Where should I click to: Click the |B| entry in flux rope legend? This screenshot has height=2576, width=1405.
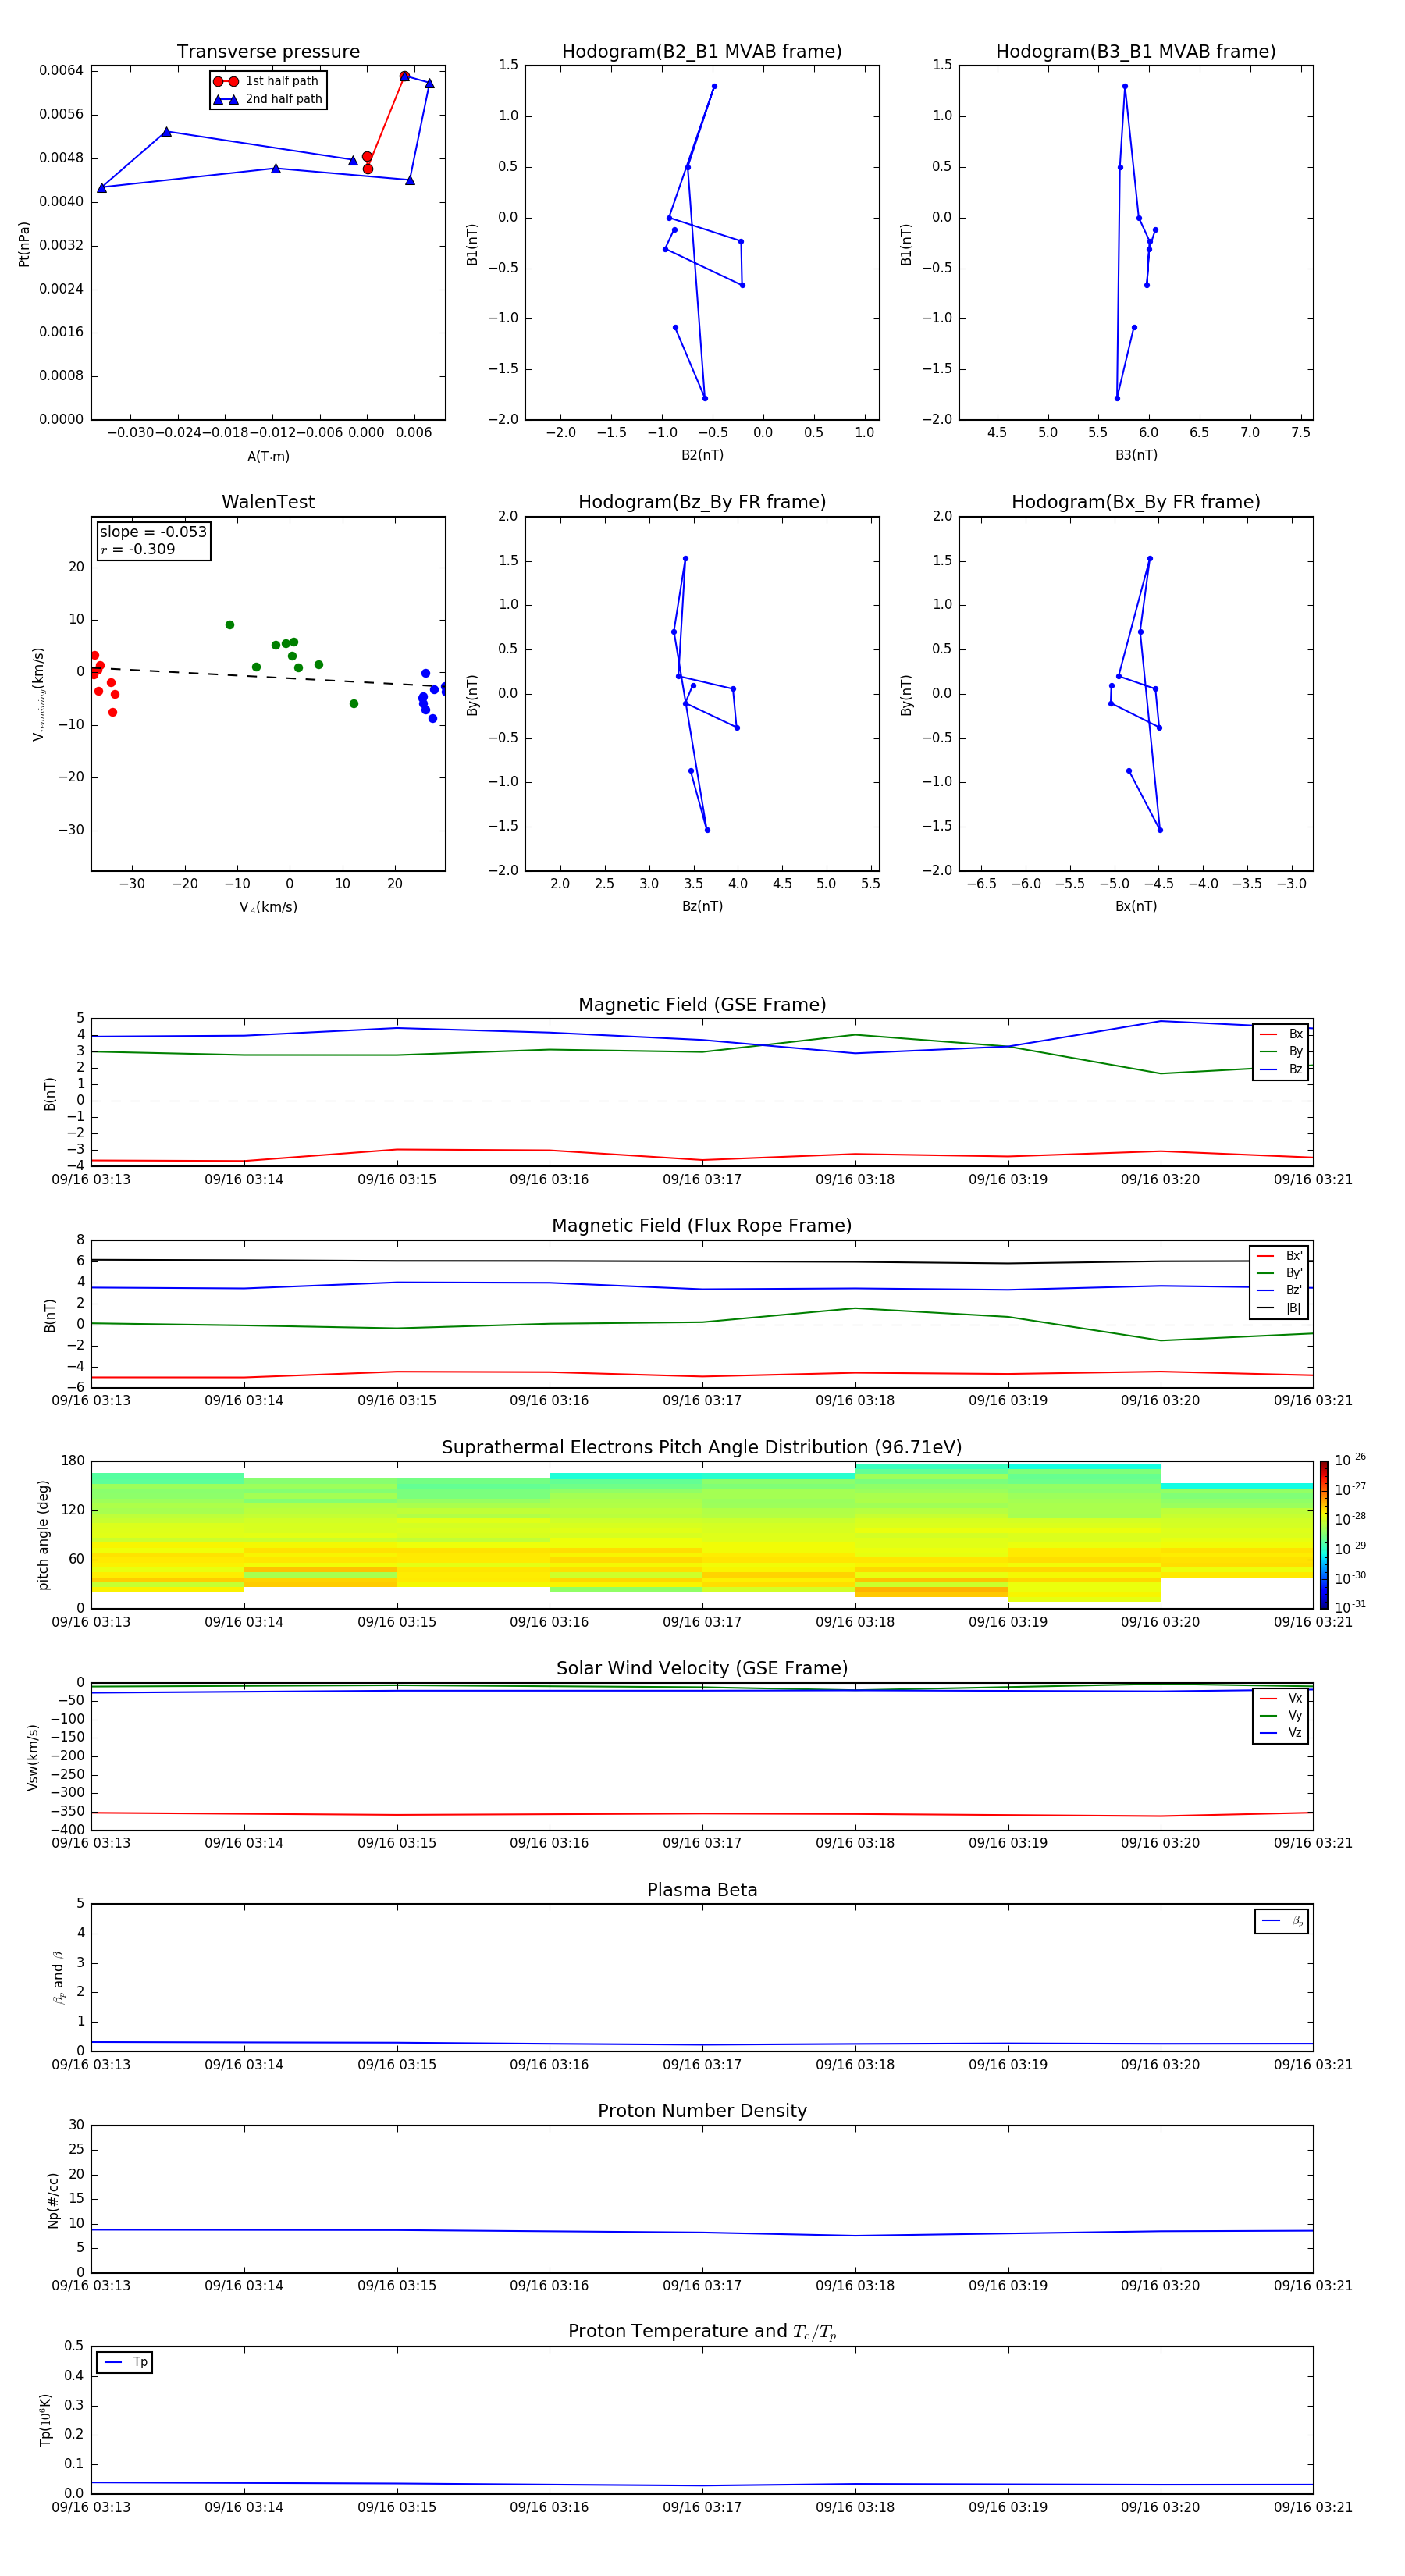point(1280,1308)
